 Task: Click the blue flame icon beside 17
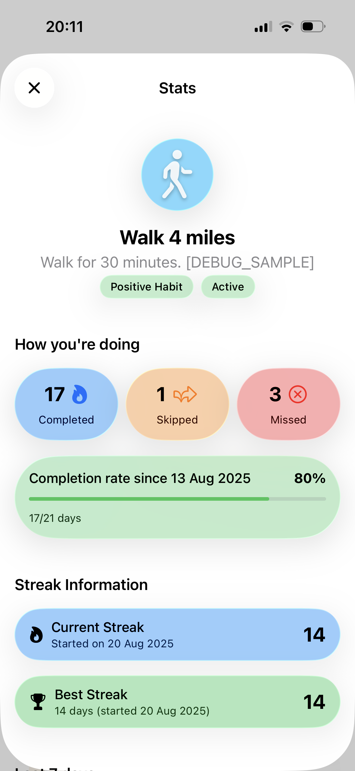coord(79,394)
